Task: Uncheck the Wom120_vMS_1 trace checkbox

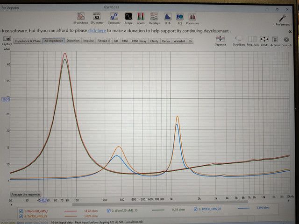Action: click(21, 210)
